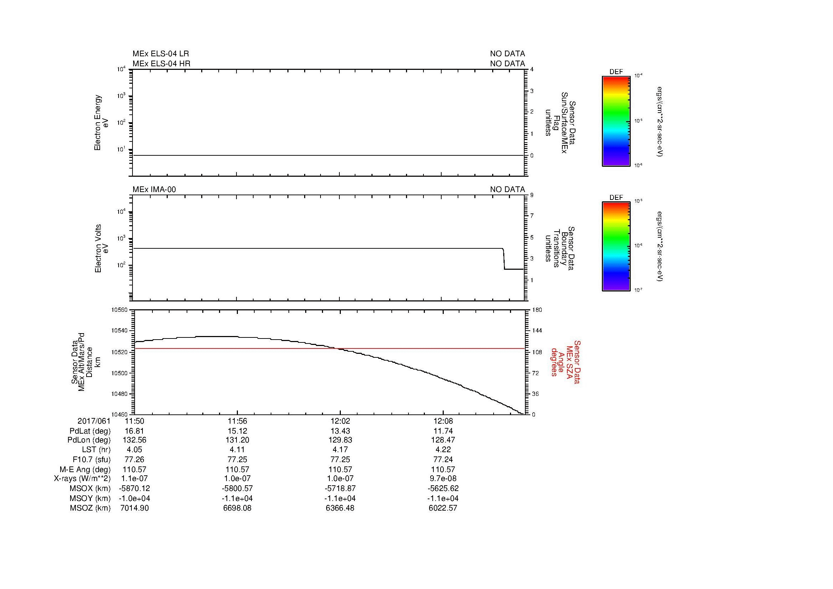Screen dimensions: 833x589
Task: Click the X-rays (W/m**2) row label
Action: pyautogui.click(x=82, y=479)
